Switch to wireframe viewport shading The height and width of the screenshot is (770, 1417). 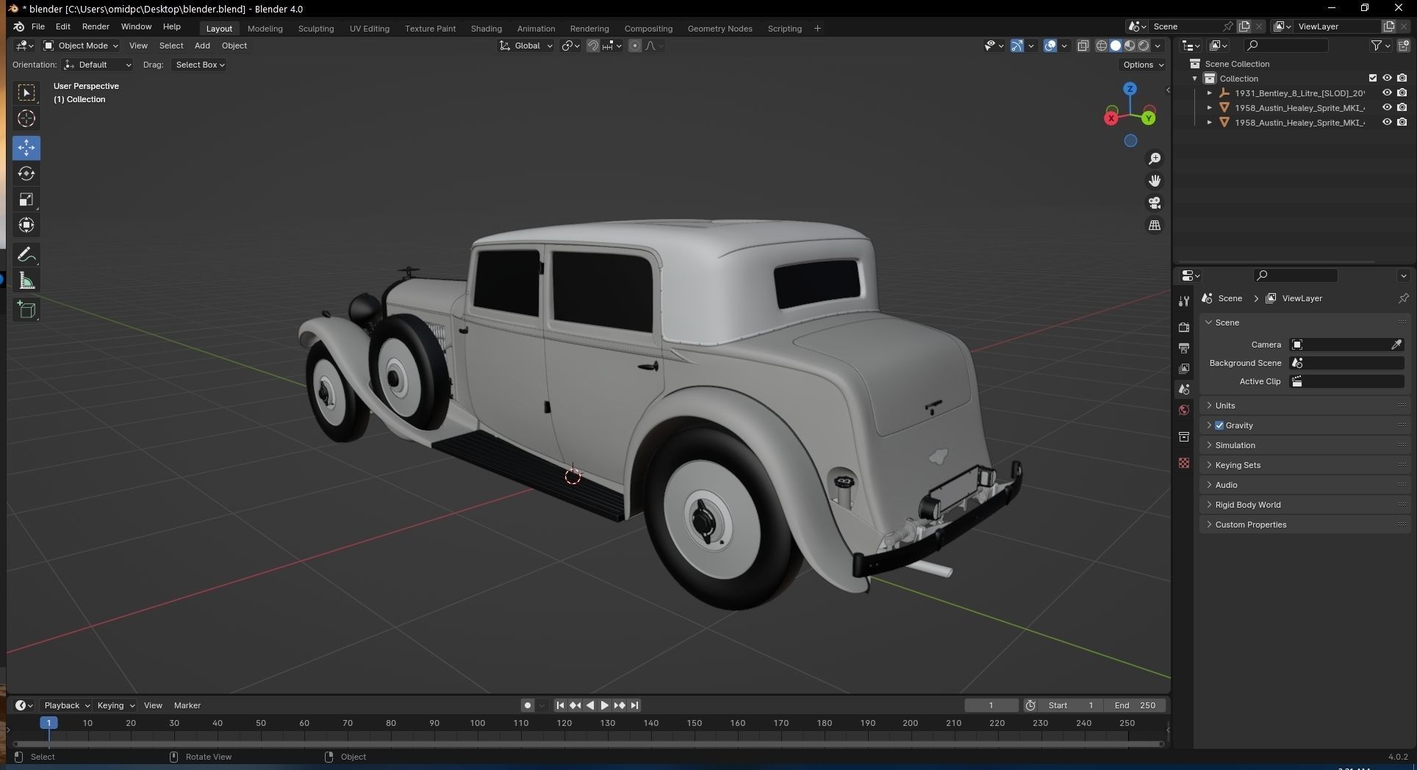1101,46
